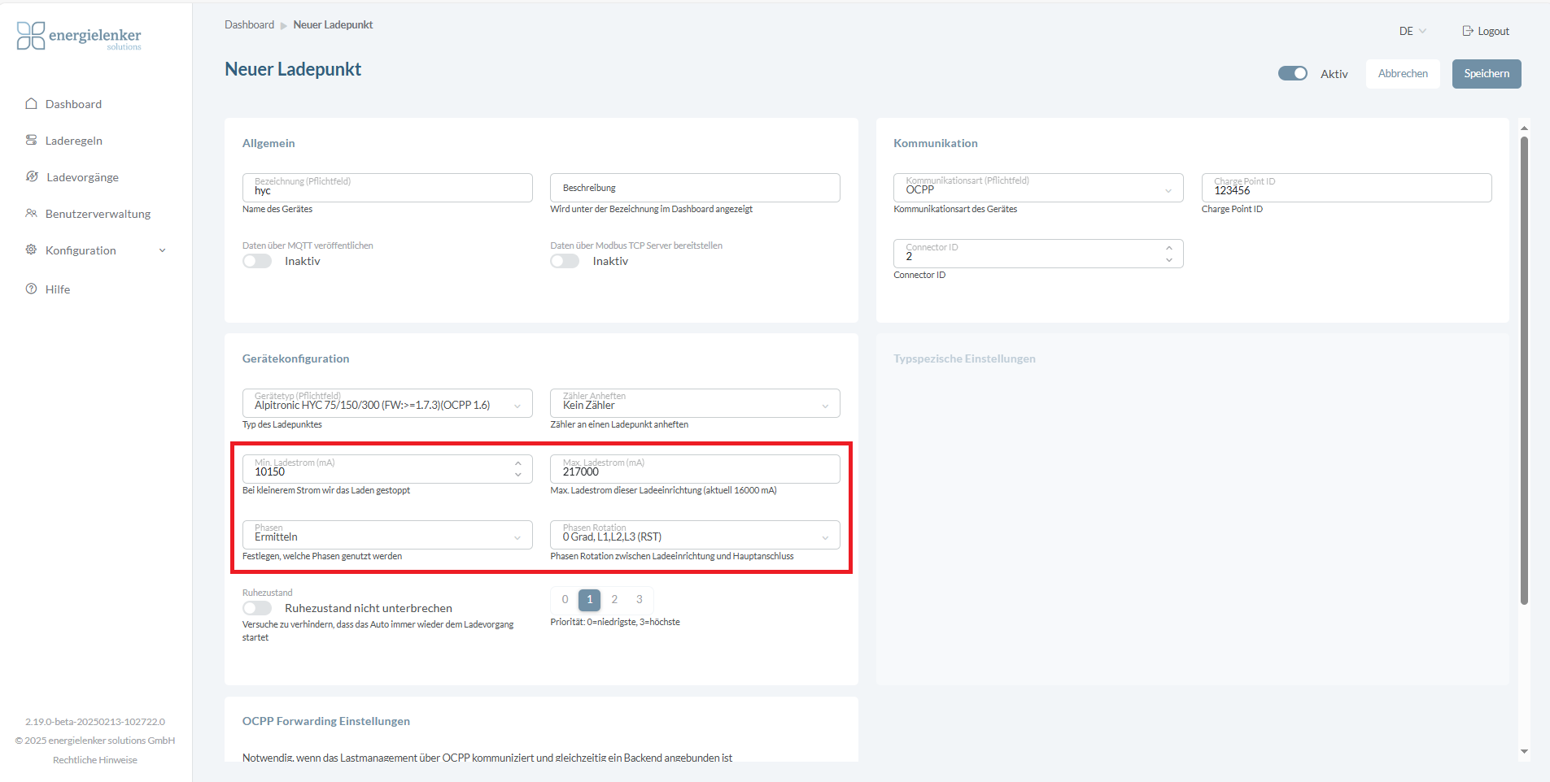
Task: Click the Allgemein section heading
Action: click(x=269, y=143)
